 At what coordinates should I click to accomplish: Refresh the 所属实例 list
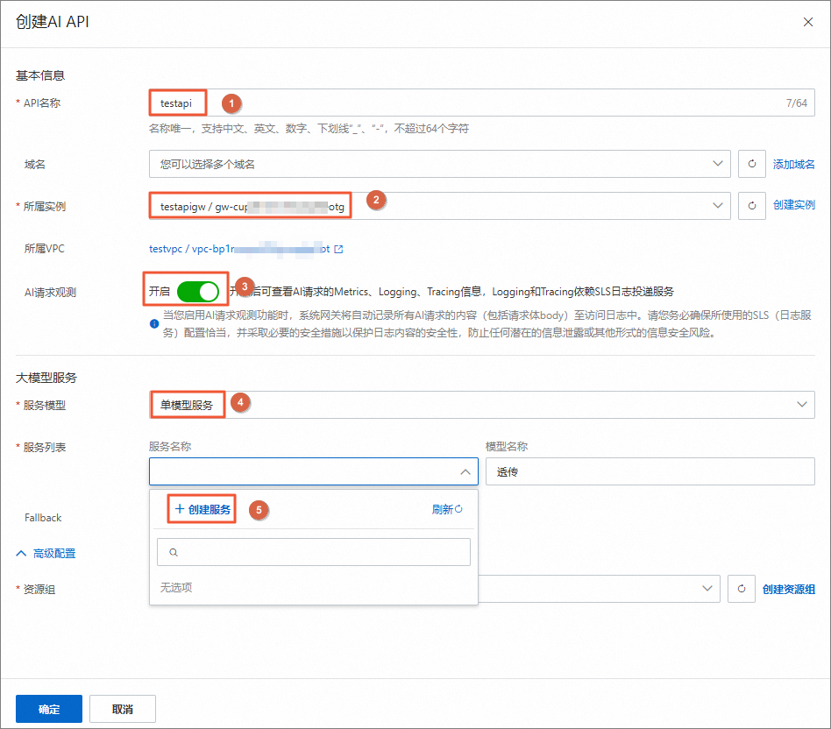click(751, 206)
